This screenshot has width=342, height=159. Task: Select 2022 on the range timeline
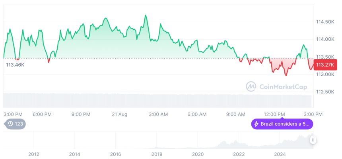pos(239,154)
